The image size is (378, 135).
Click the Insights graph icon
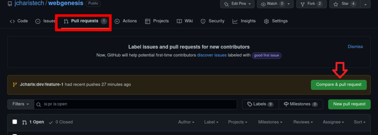point(235,21)
